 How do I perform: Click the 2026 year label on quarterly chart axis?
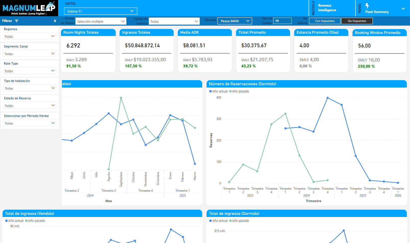pos(398,195)
